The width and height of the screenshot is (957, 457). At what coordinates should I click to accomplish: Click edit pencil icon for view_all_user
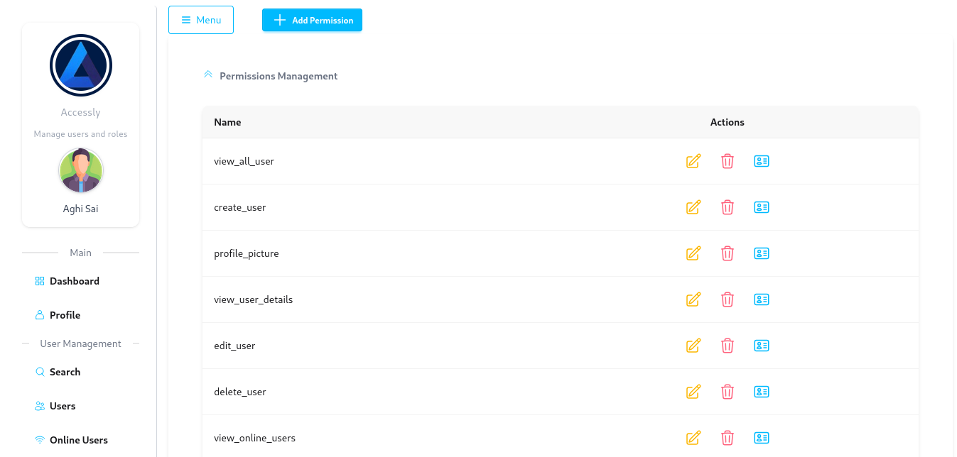click(693, 161)
